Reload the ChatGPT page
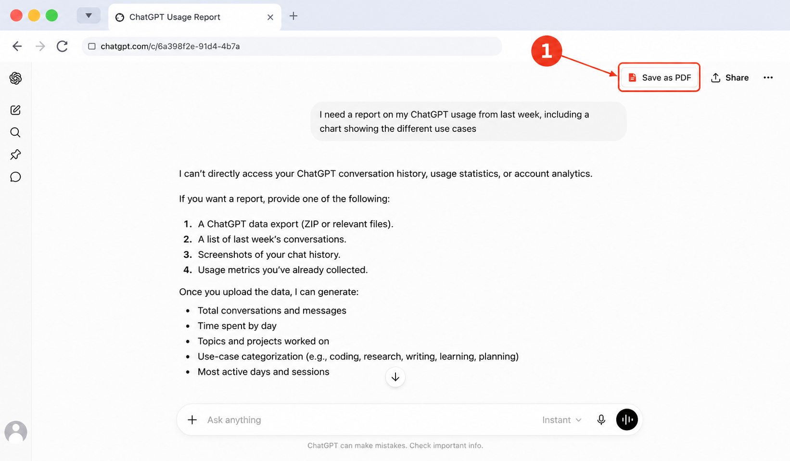 62,46
